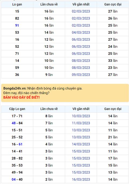Click the 9 lần cell for number 36
Image resolution: width=129 pixels, height=184 pixels.
[49, 75]
